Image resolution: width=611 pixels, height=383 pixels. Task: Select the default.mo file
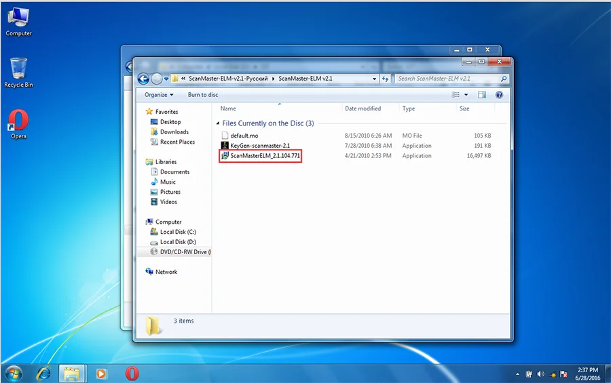tap(244, 136)
